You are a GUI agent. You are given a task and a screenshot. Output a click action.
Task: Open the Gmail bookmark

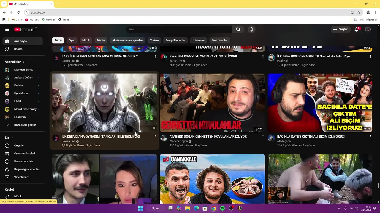tap(17, 20)
